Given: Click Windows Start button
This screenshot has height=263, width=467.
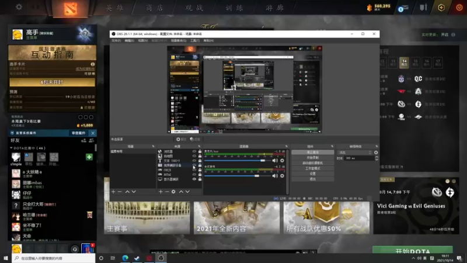Looking at the screenshot, I should (x=6, y=258).
